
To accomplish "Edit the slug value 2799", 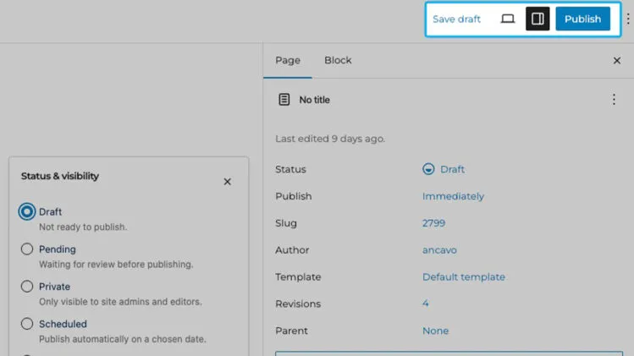I will click(x=433, y=223).
